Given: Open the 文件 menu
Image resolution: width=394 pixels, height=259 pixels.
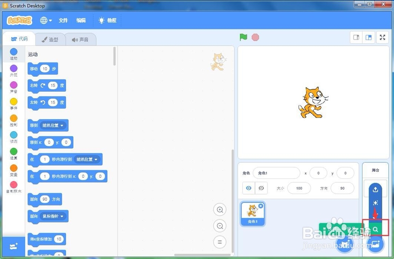Looking at the screenshot, I should click(63, 20).
